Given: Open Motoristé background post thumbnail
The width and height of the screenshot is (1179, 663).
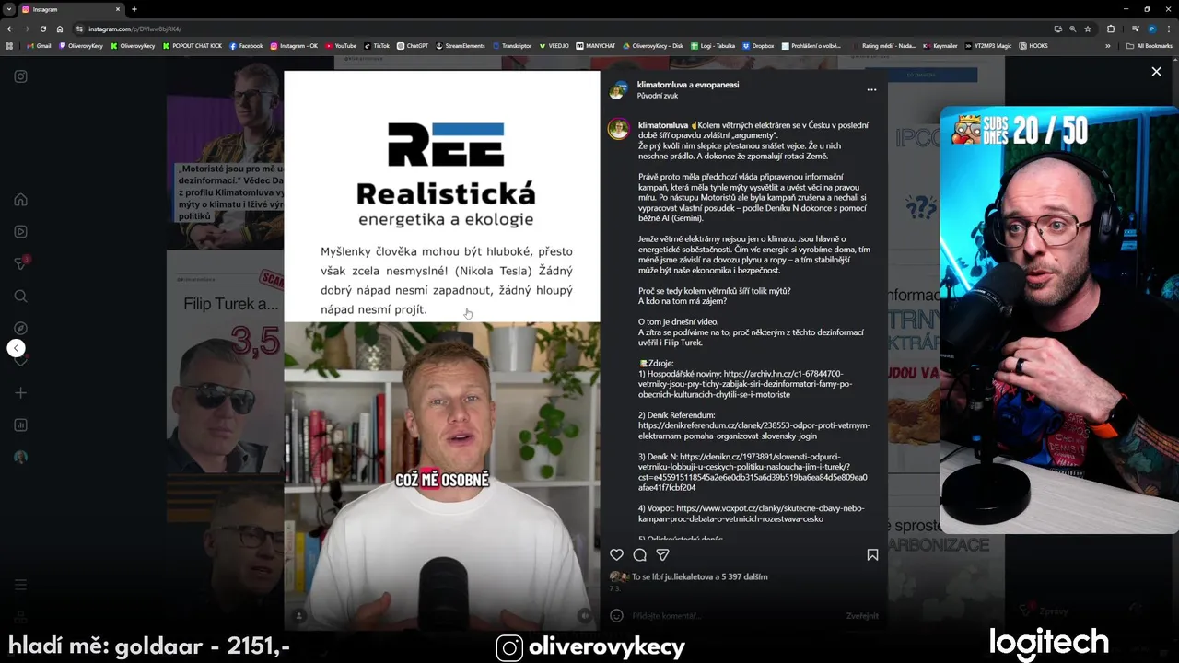Looking at the screenshot, I should (x=225, y=152).
